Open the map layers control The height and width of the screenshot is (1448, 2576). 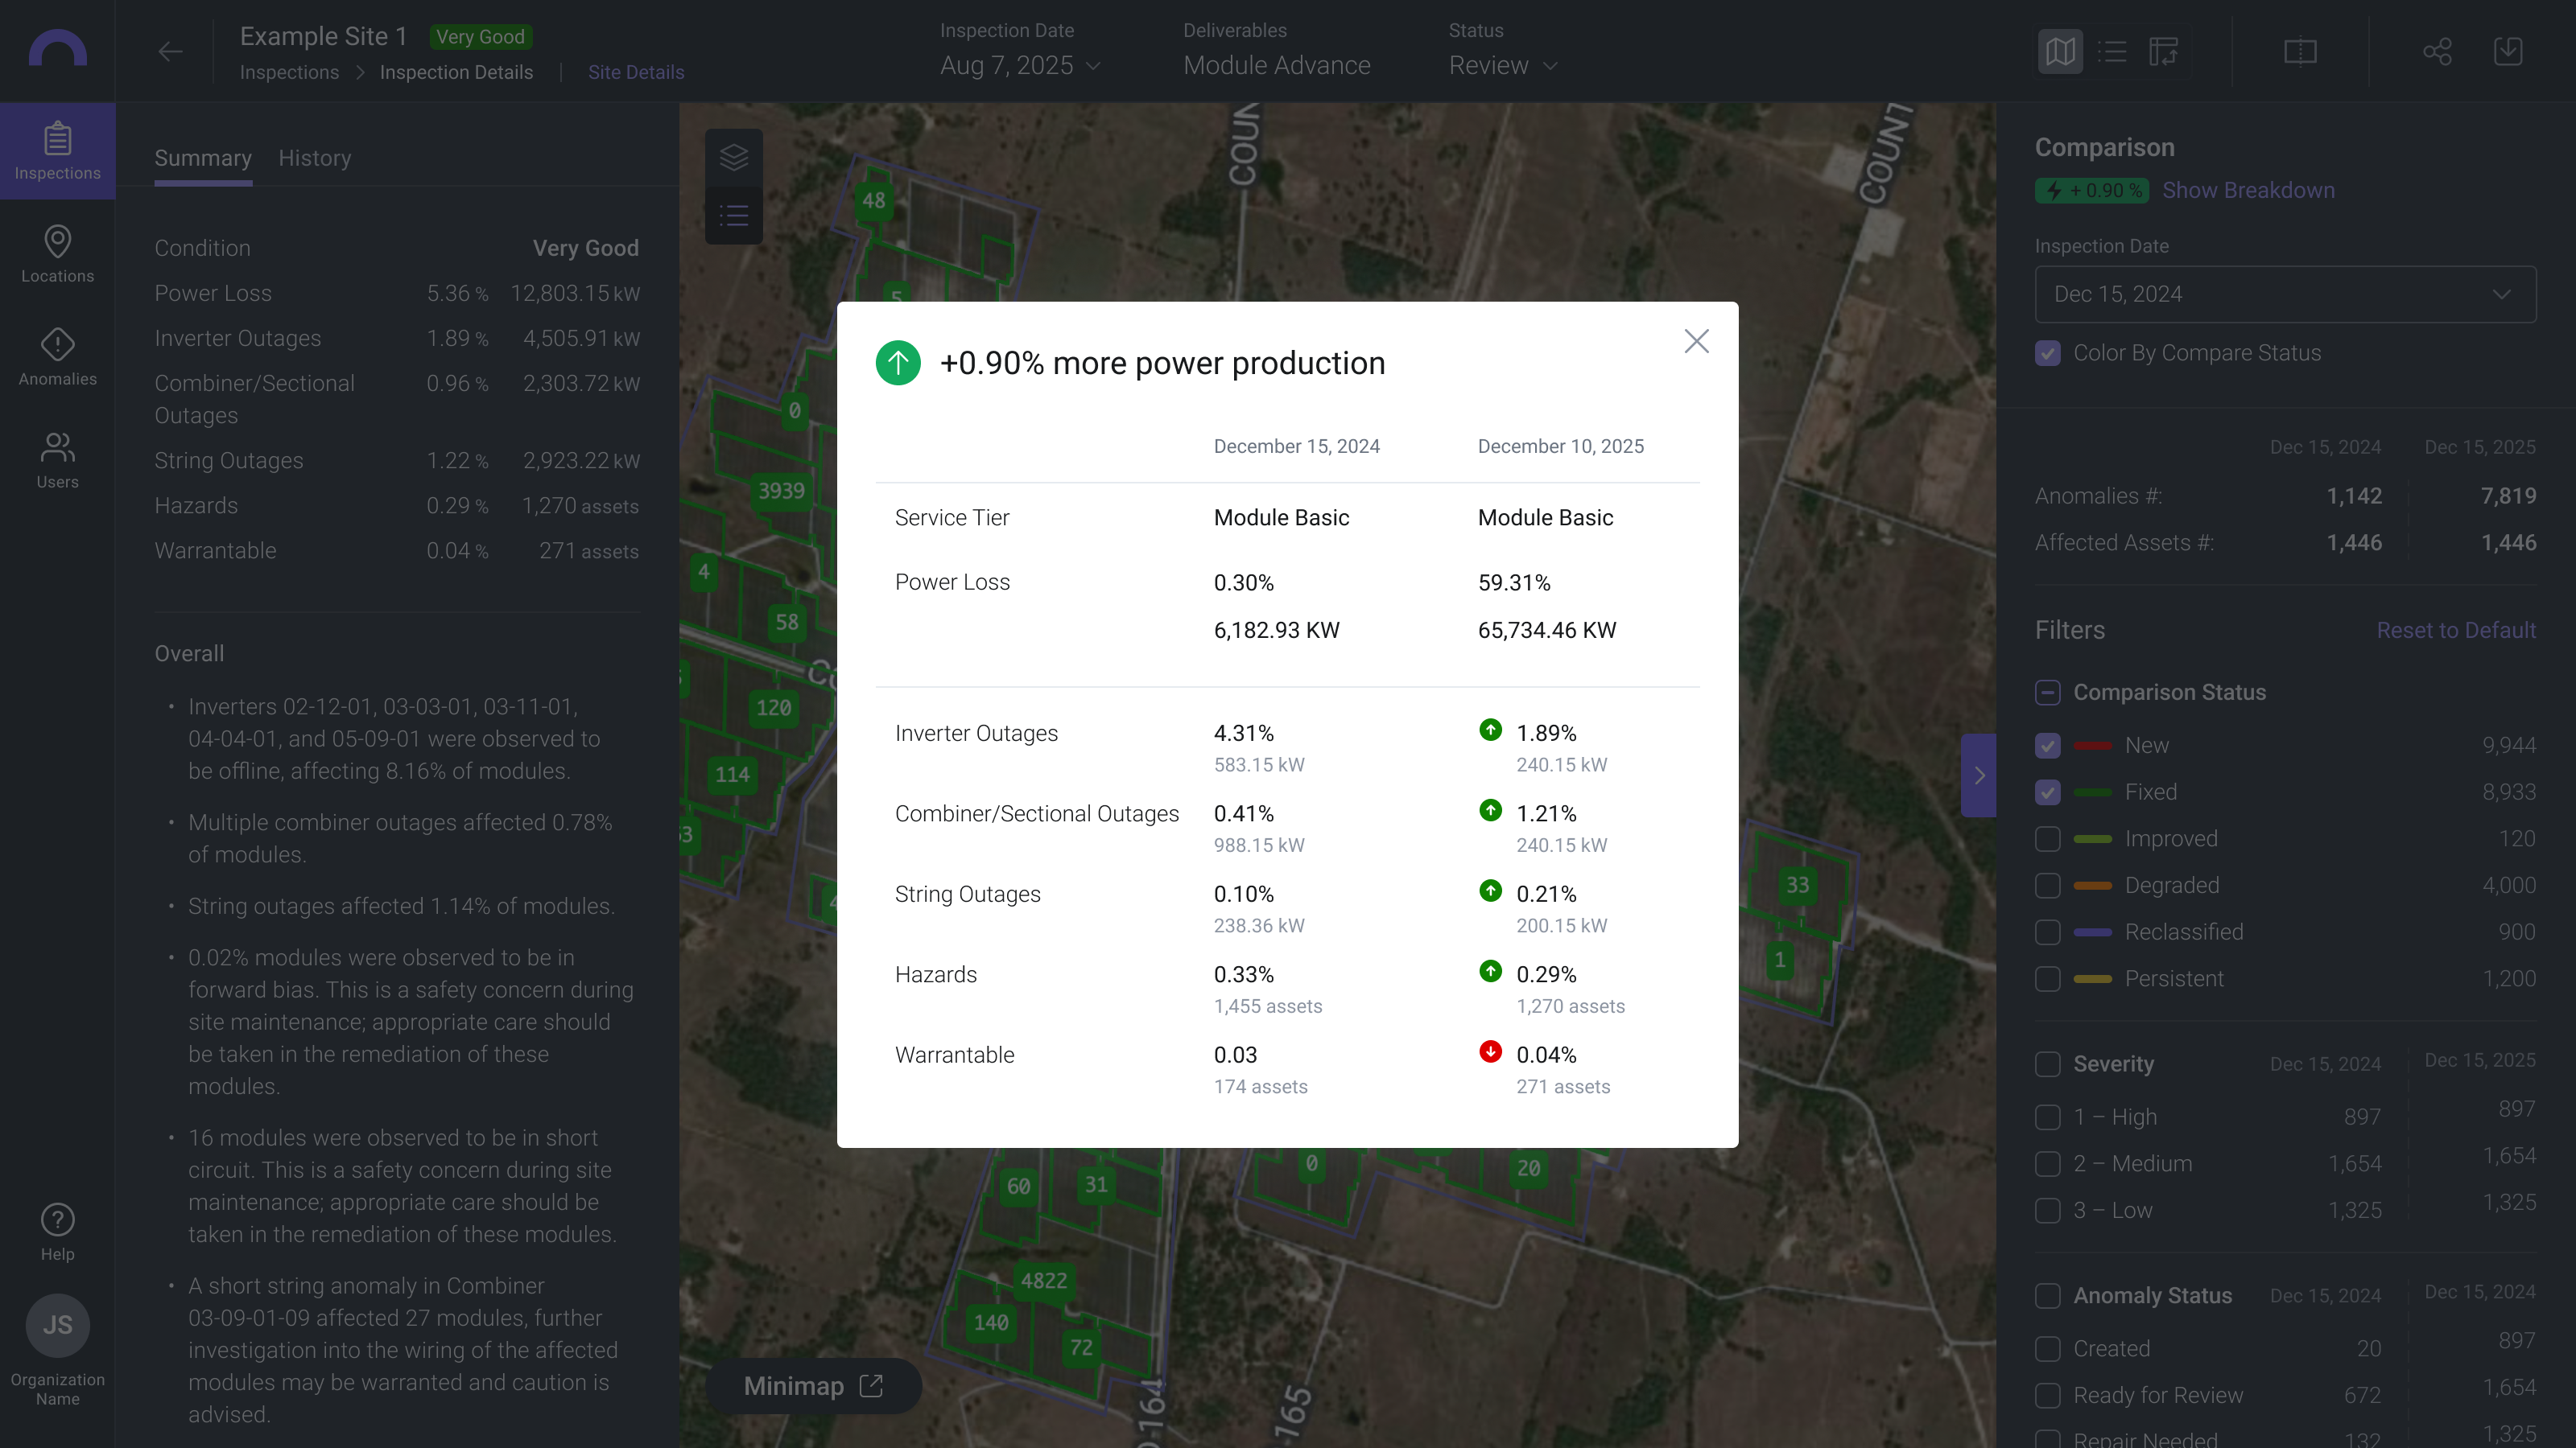[x=734, y=157]
